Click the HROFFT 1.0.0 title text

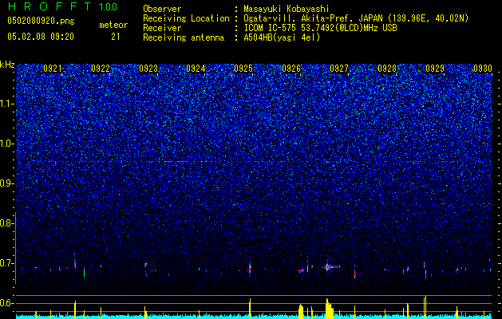[62, 6]
